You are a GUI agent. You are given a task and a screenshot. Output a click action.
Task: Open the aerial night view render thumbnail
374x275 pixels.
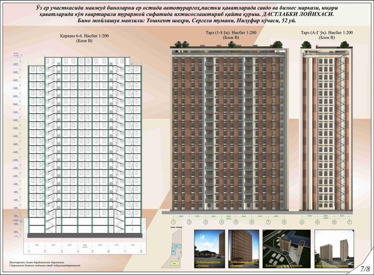(x=287, y=249)
